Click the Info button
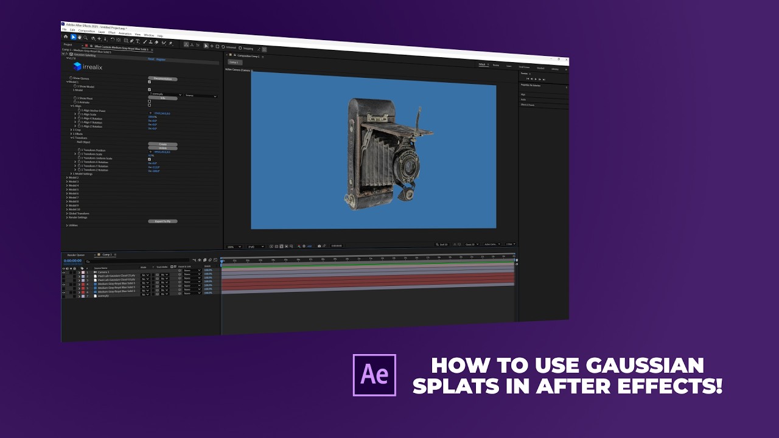The image size is (779, 438). 162,97
